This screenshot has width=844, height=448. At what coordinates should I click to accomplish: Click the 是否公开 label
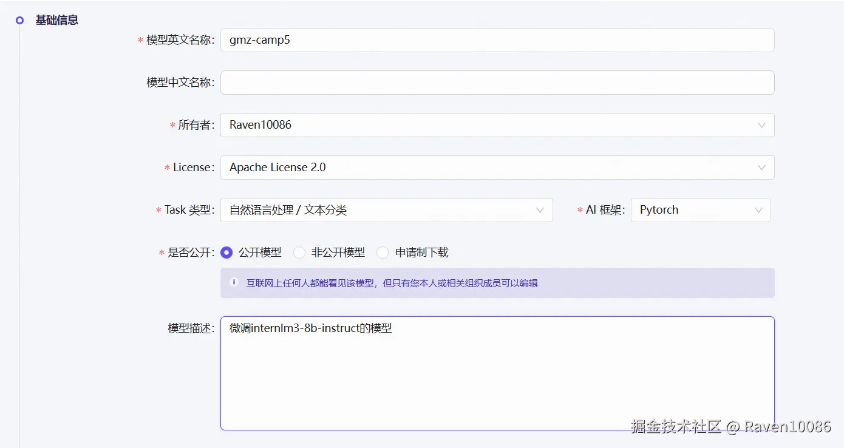tap(191, 253)
